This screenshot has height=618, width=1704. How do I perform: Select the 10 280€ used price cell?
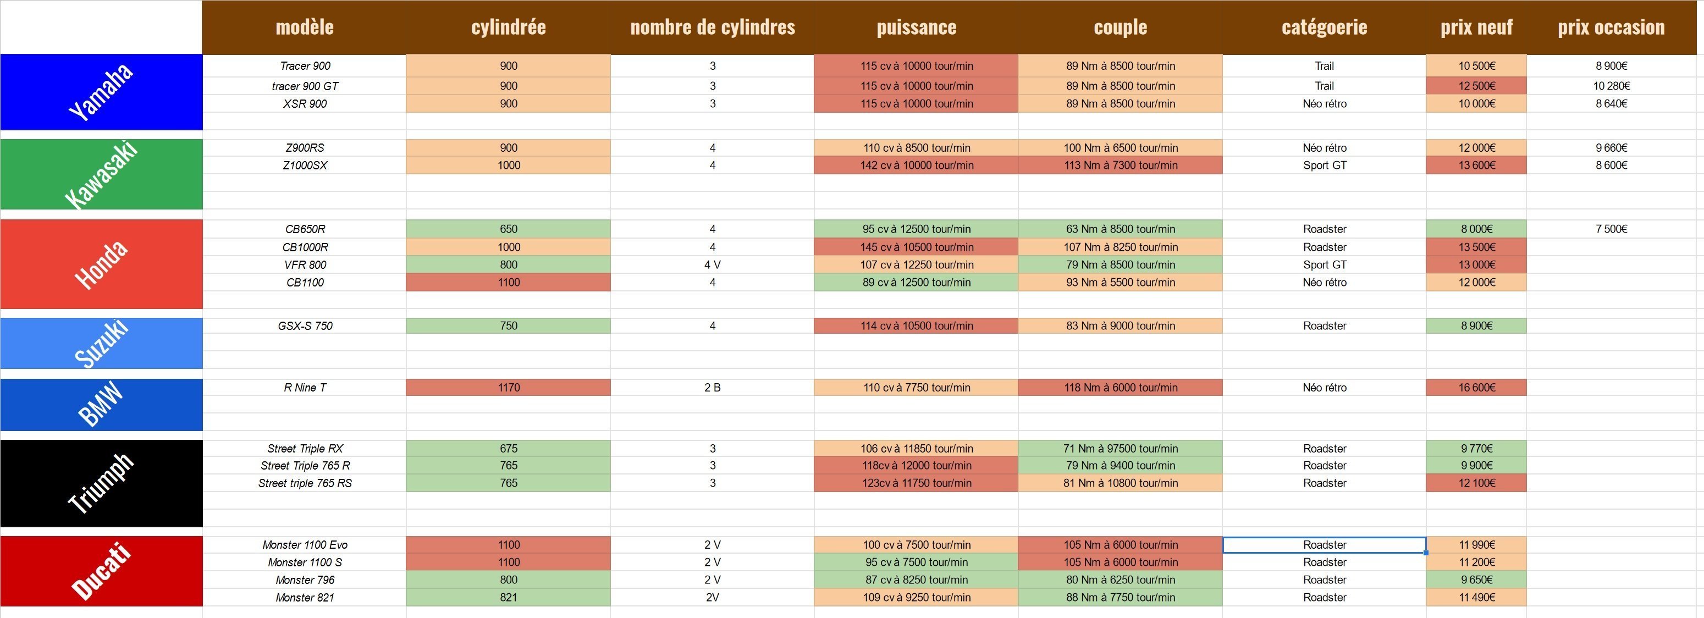[1611, 86]
